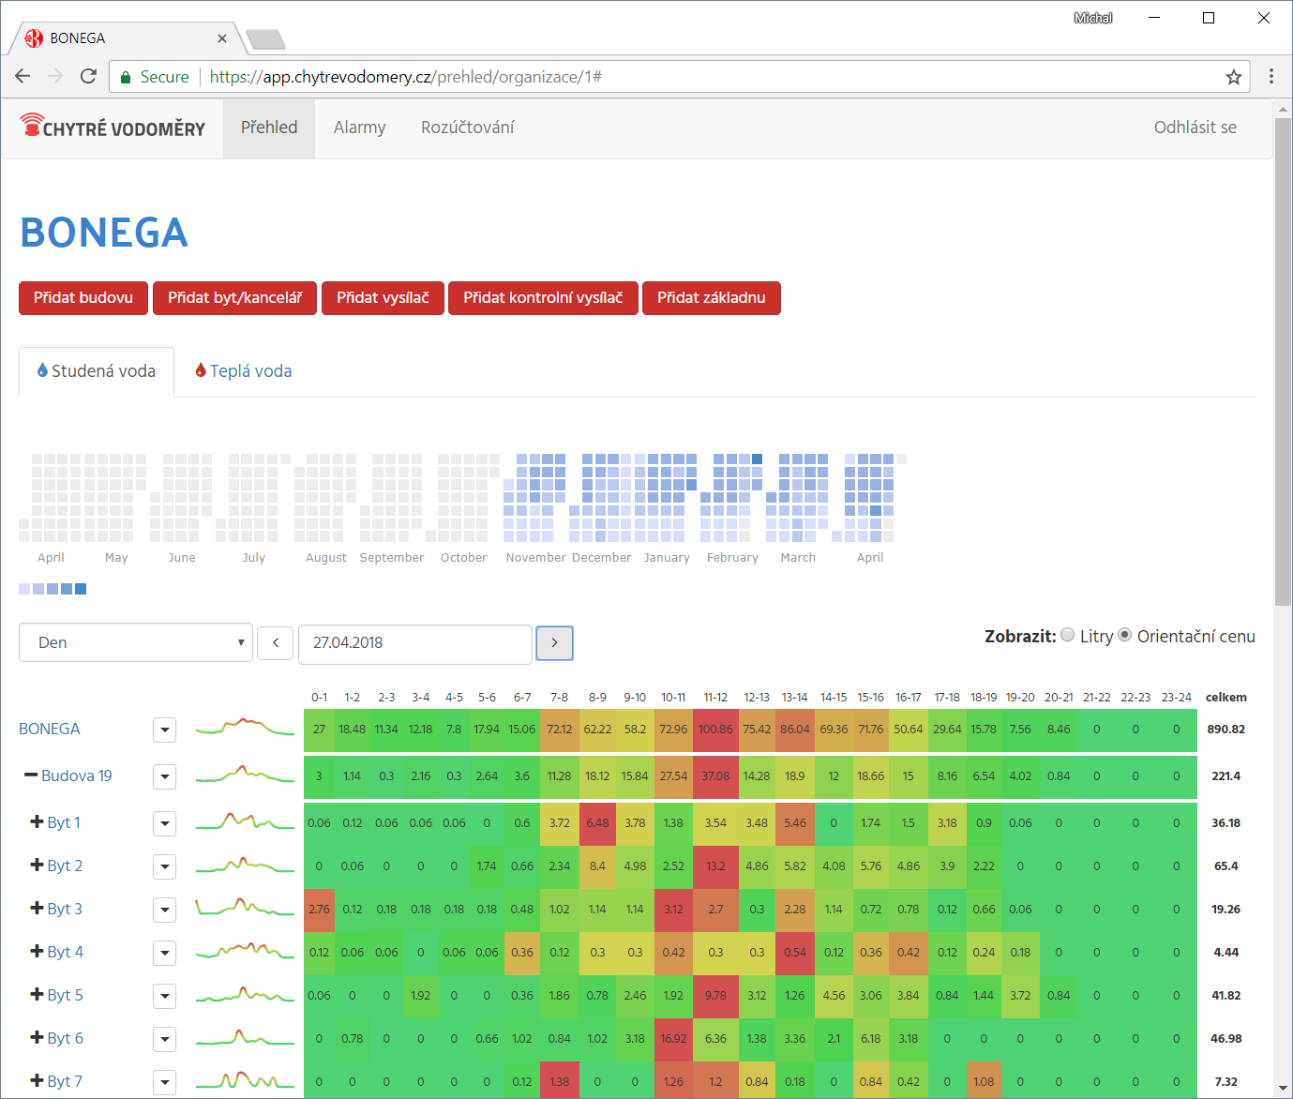This screenshot has width=1293, height=1099.
Task: Open the Chrome three-dot menu
Action: (x=1271, y=77)
